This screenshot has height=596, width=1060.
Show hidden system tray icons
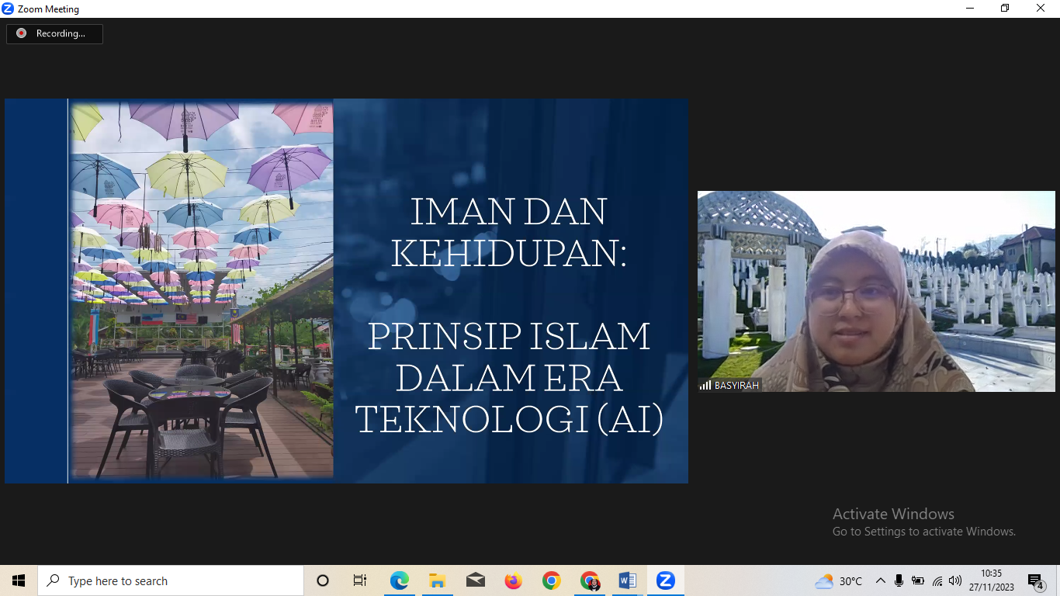[880, 580]
